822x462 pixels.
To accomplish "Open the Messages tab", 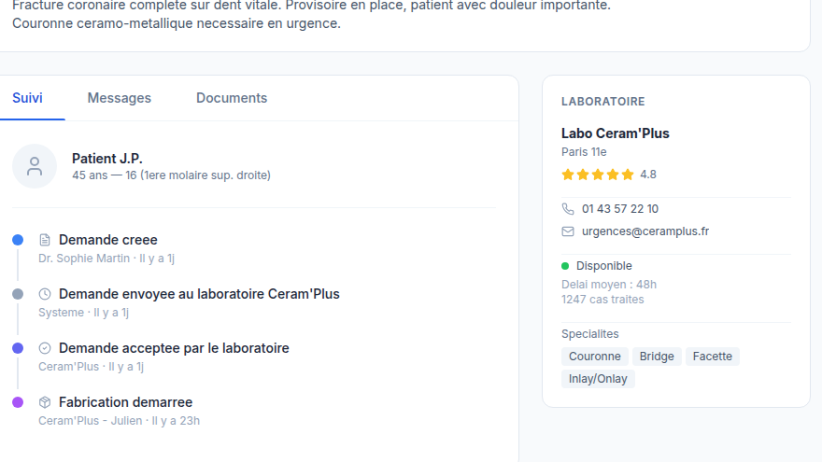I will tap(119, 98).
